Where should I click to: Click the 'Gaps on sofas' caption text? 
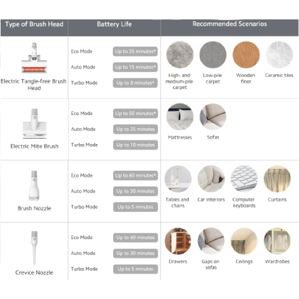[x=211, y=265]
